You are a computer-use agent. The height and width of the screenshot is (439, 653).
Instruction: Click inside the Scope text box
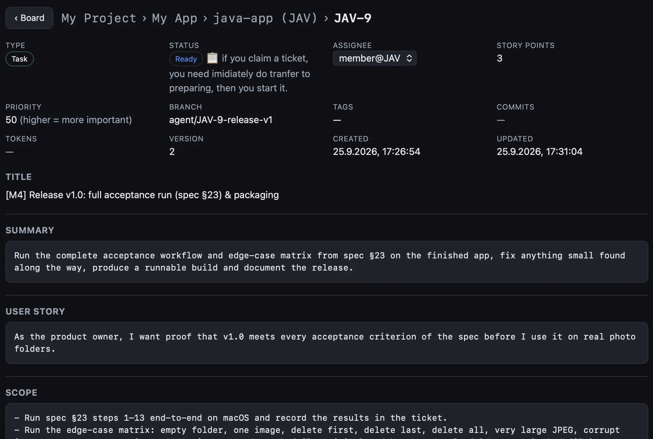326,421
